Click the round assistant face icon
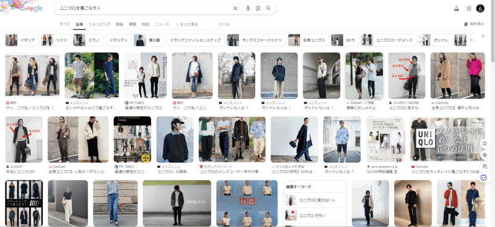This screenshot has width=495, height=227. (484, 177)
